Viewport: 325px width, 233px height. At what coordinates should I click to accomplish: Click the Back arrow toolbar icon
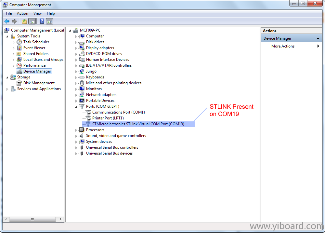coord(7,21)
